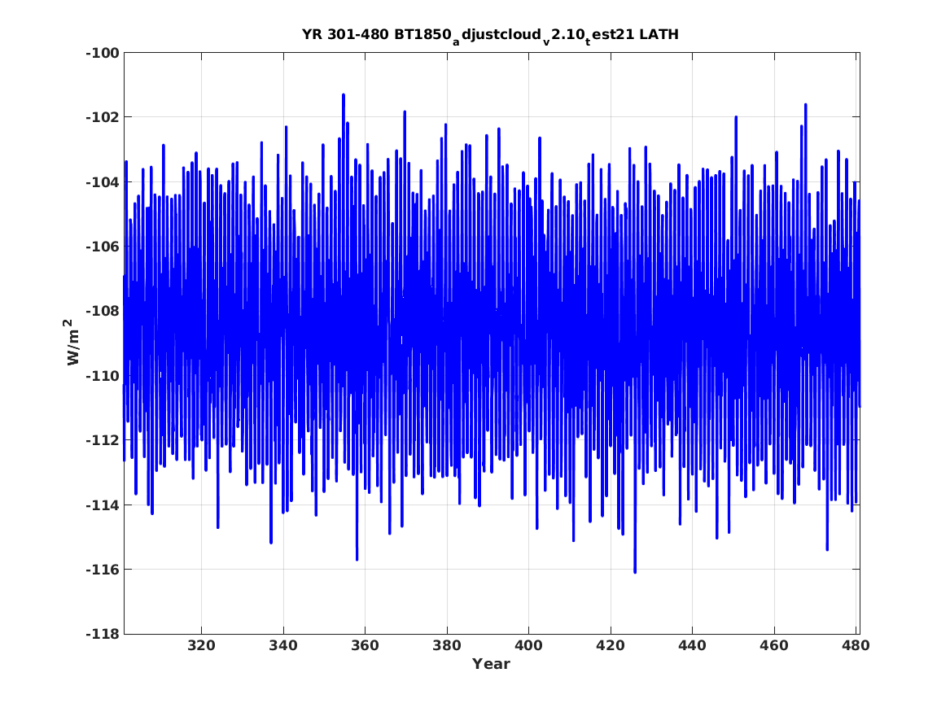Click the y-axis tick label '-108'

(x=103, y=311)
